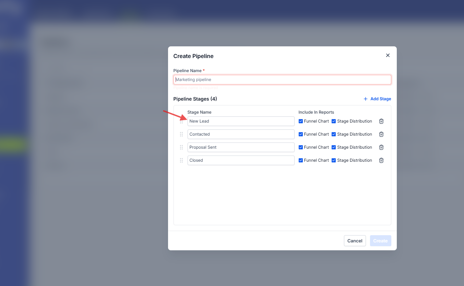Click drag handle beside New Lead
The height and width of the screenshot is (286, 464).
click(x=181, y=121)
